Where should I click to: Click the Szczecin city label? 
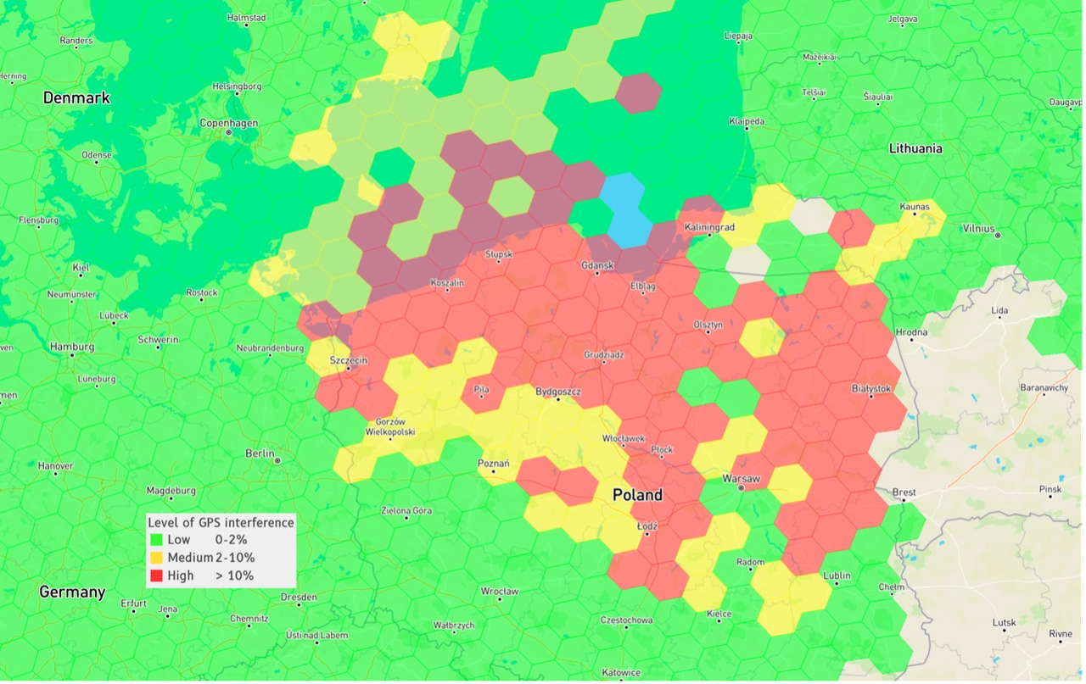point(348,360)
